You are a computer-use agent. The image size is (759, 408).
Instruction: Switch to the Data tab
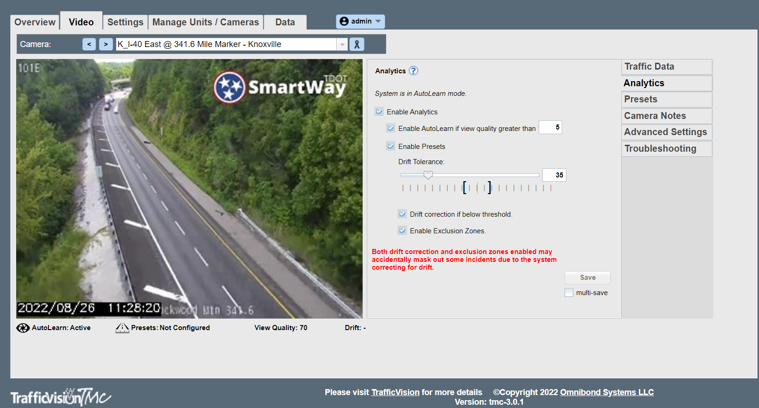(285, 22)
